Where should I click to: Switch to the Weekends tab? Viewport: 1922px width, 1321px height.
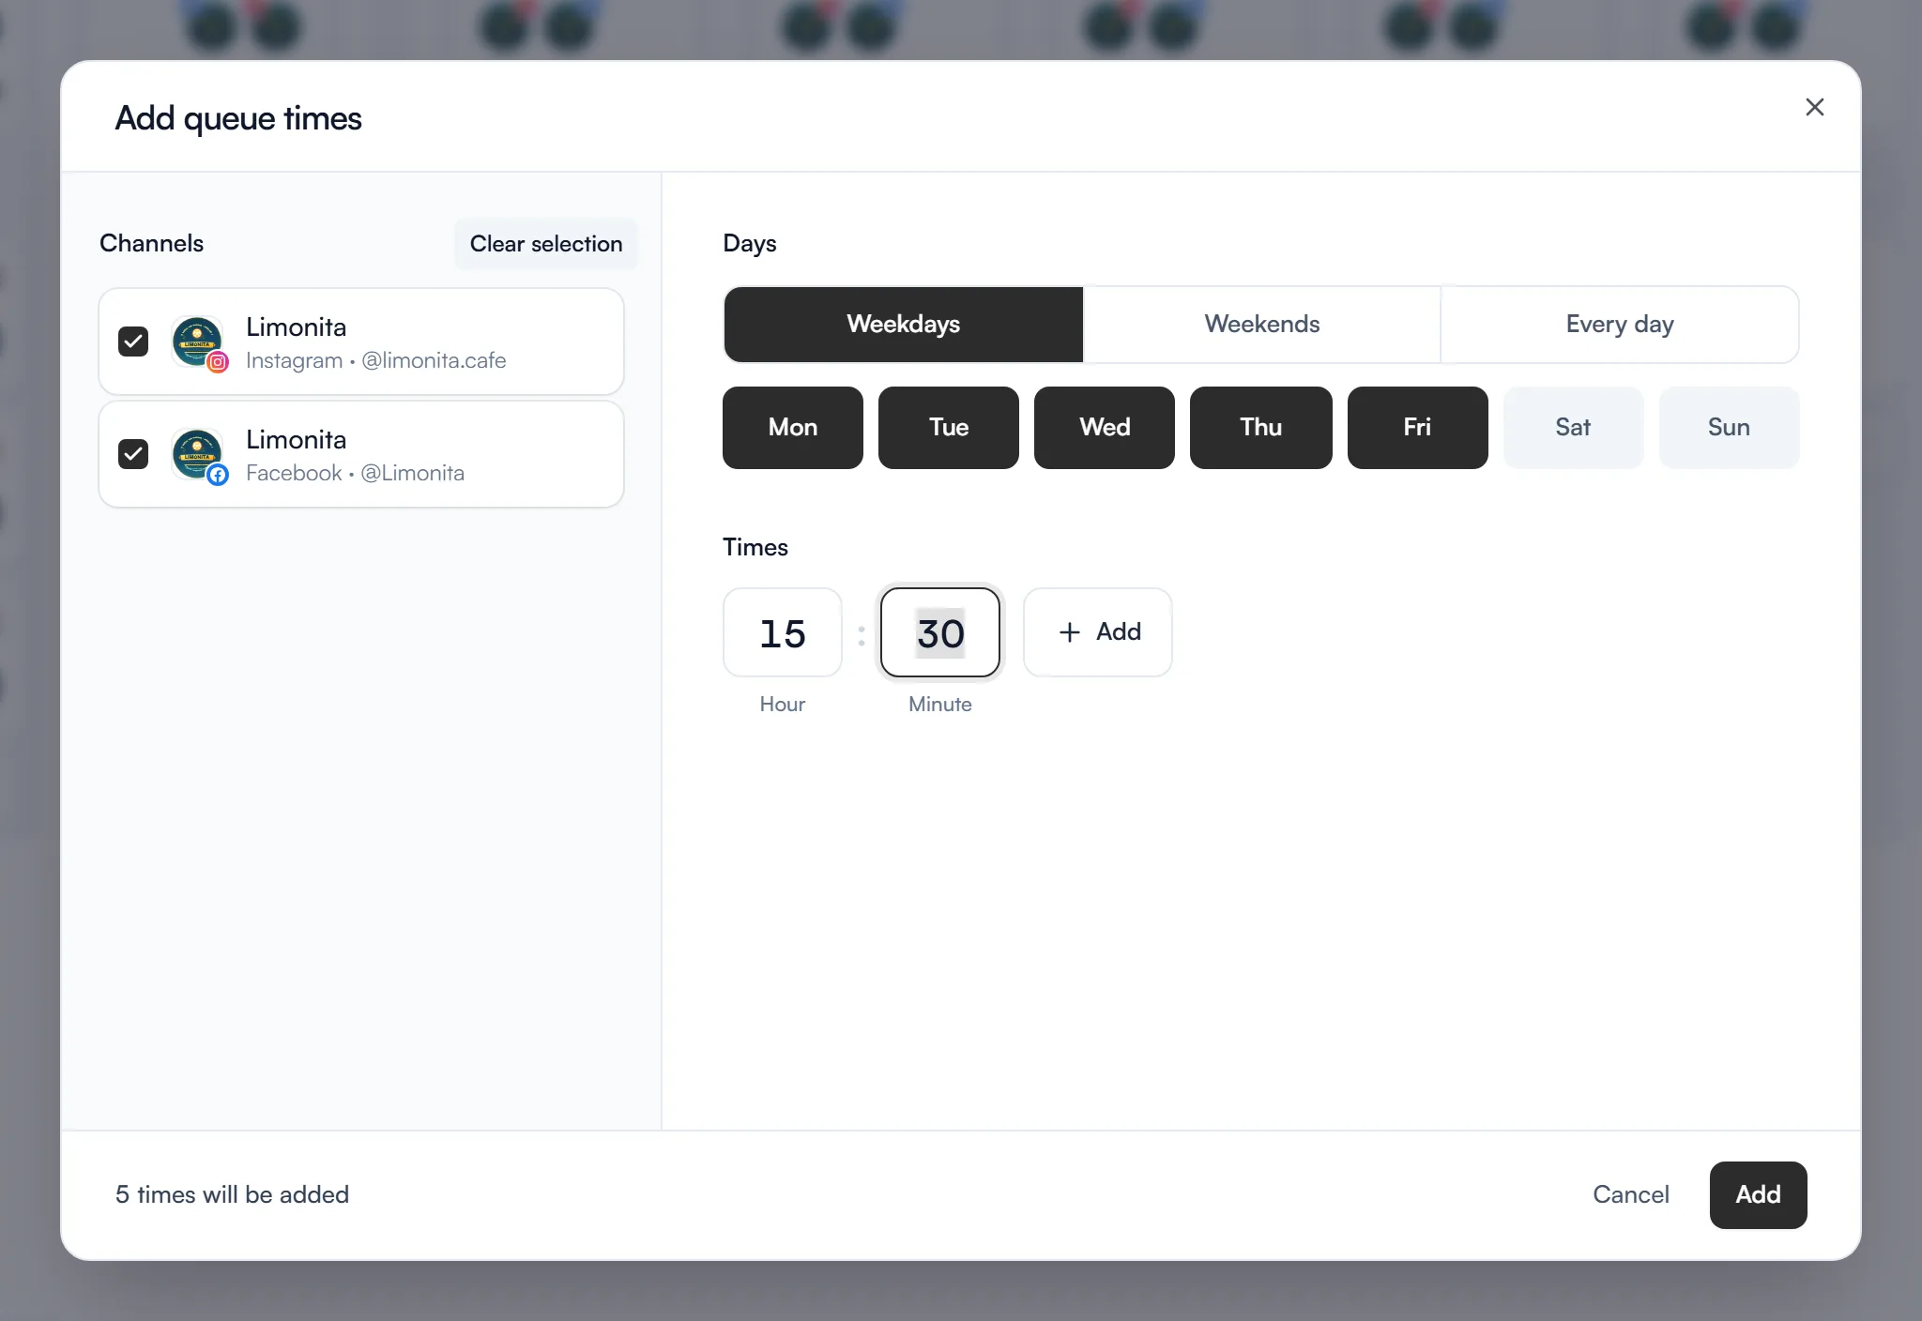pyautogui.click(x=1261, y=325)
